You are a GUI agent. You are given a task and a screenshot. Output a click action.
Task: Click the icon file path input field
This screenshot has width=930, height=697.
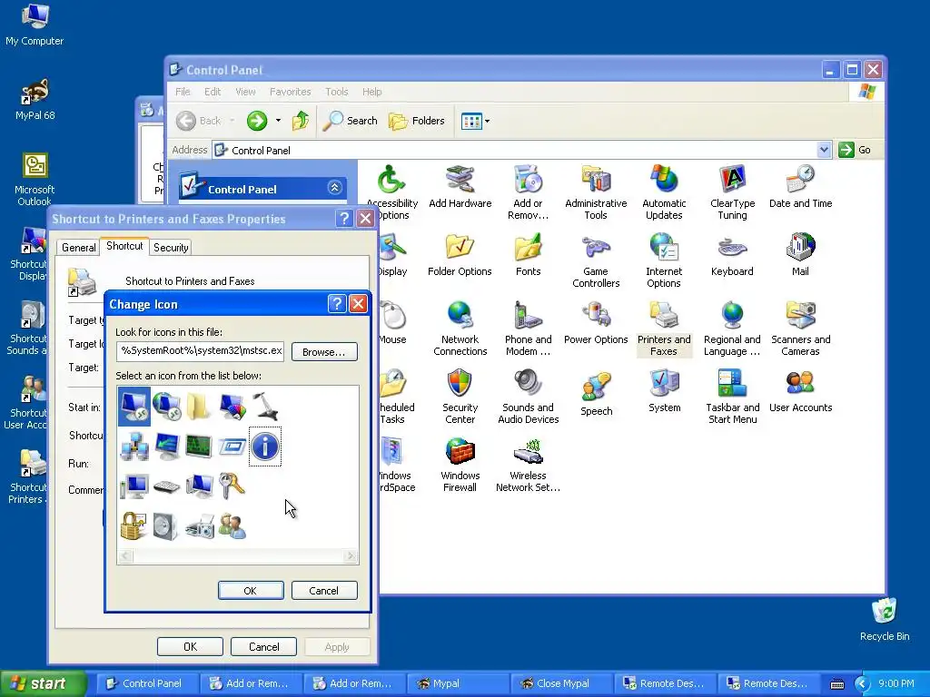(x=200, y=351)
